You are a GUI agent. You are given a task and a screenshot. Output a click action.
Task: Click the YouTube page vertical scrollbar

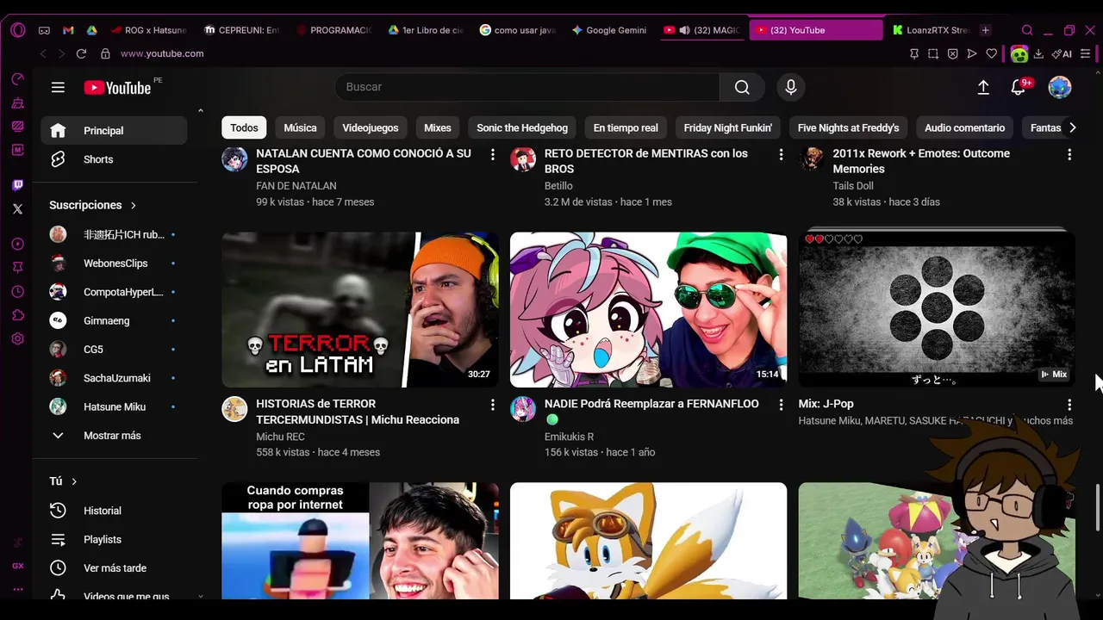coord(1097,508)
